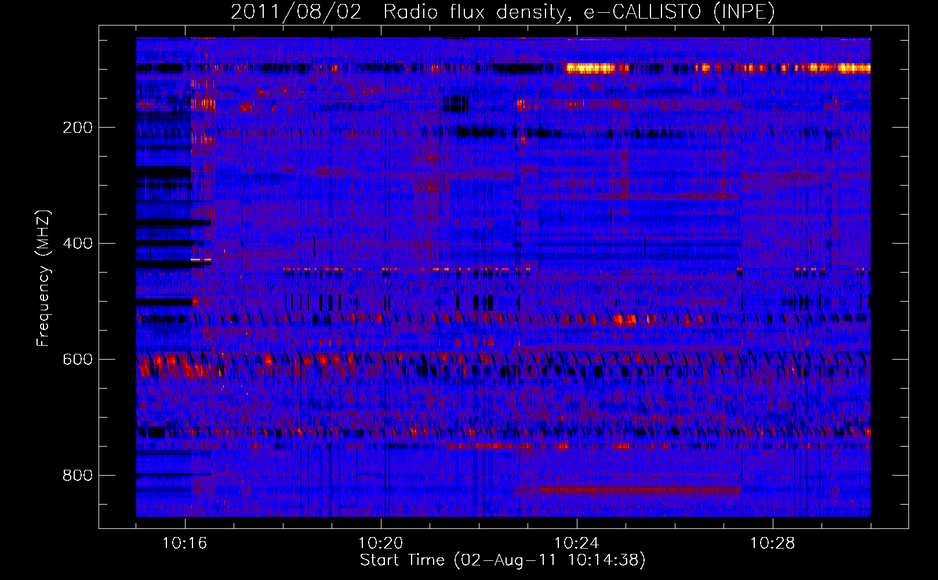The width and height of the screenshot is (938, 580).
Task: Select the 400 frequency tick label
Action: pyautogui.click(x=78, y=244)
